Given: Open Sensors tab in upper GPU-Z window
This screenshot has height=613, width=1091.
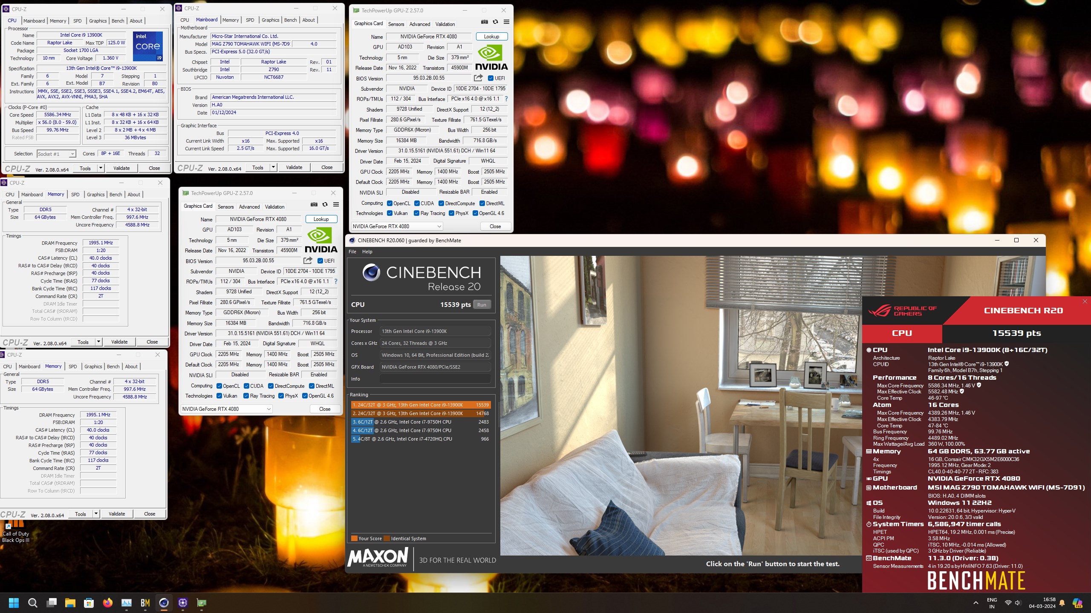Looking at the screenshot, I should click(396, 24).
